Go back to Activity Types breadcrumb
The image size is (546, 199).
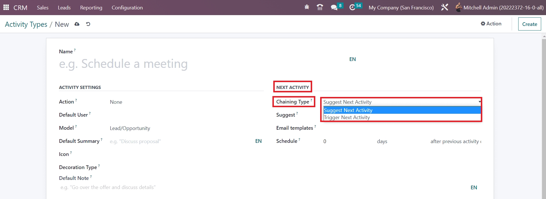click(26, 25)
